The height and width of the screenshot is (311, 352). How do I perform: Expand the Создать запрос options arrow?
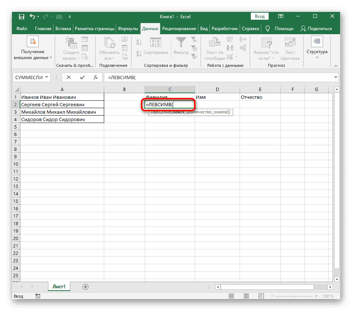[x=79, y=59]
